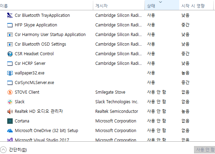The height and width of the screenshot is (154, 215).
Task: Click the Csr Bluetooth OSD Settings icon
Action: tap(10, 44)
